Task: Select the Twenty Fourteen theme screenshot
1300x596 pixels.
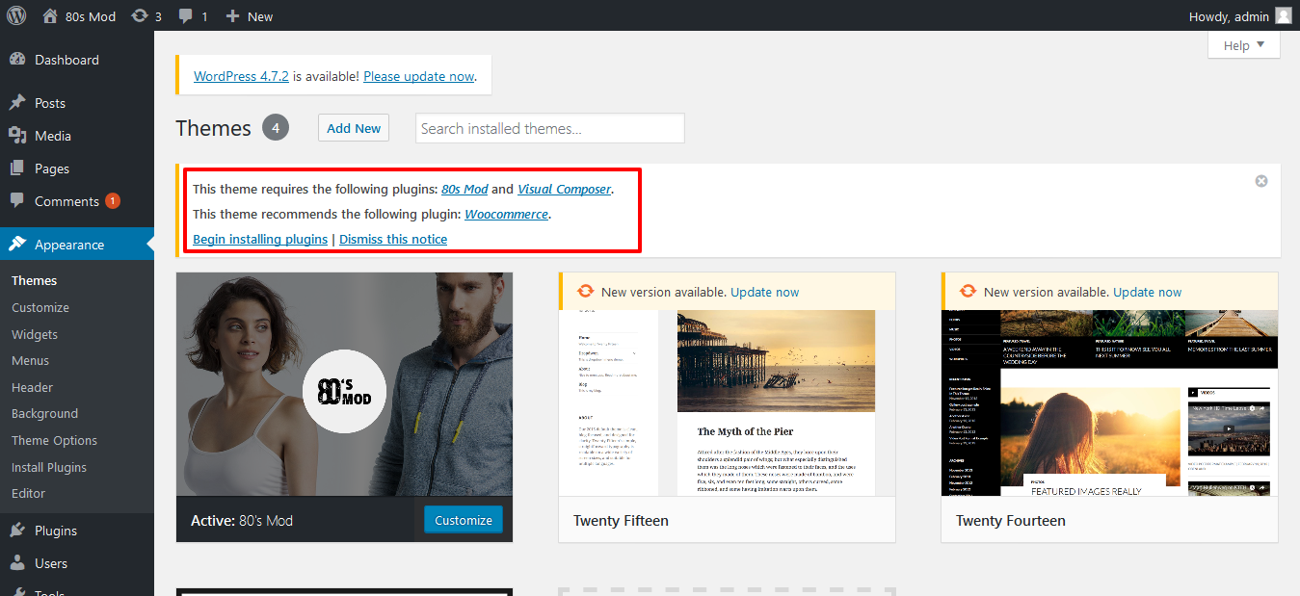Action: [x=1109, y=402]
